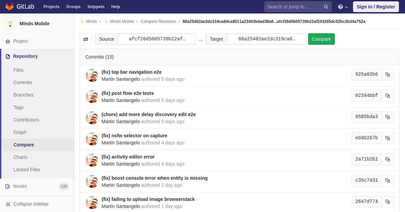Click Sign in / Register
Screen dimensions: 405x212
(x=376, y=7)
